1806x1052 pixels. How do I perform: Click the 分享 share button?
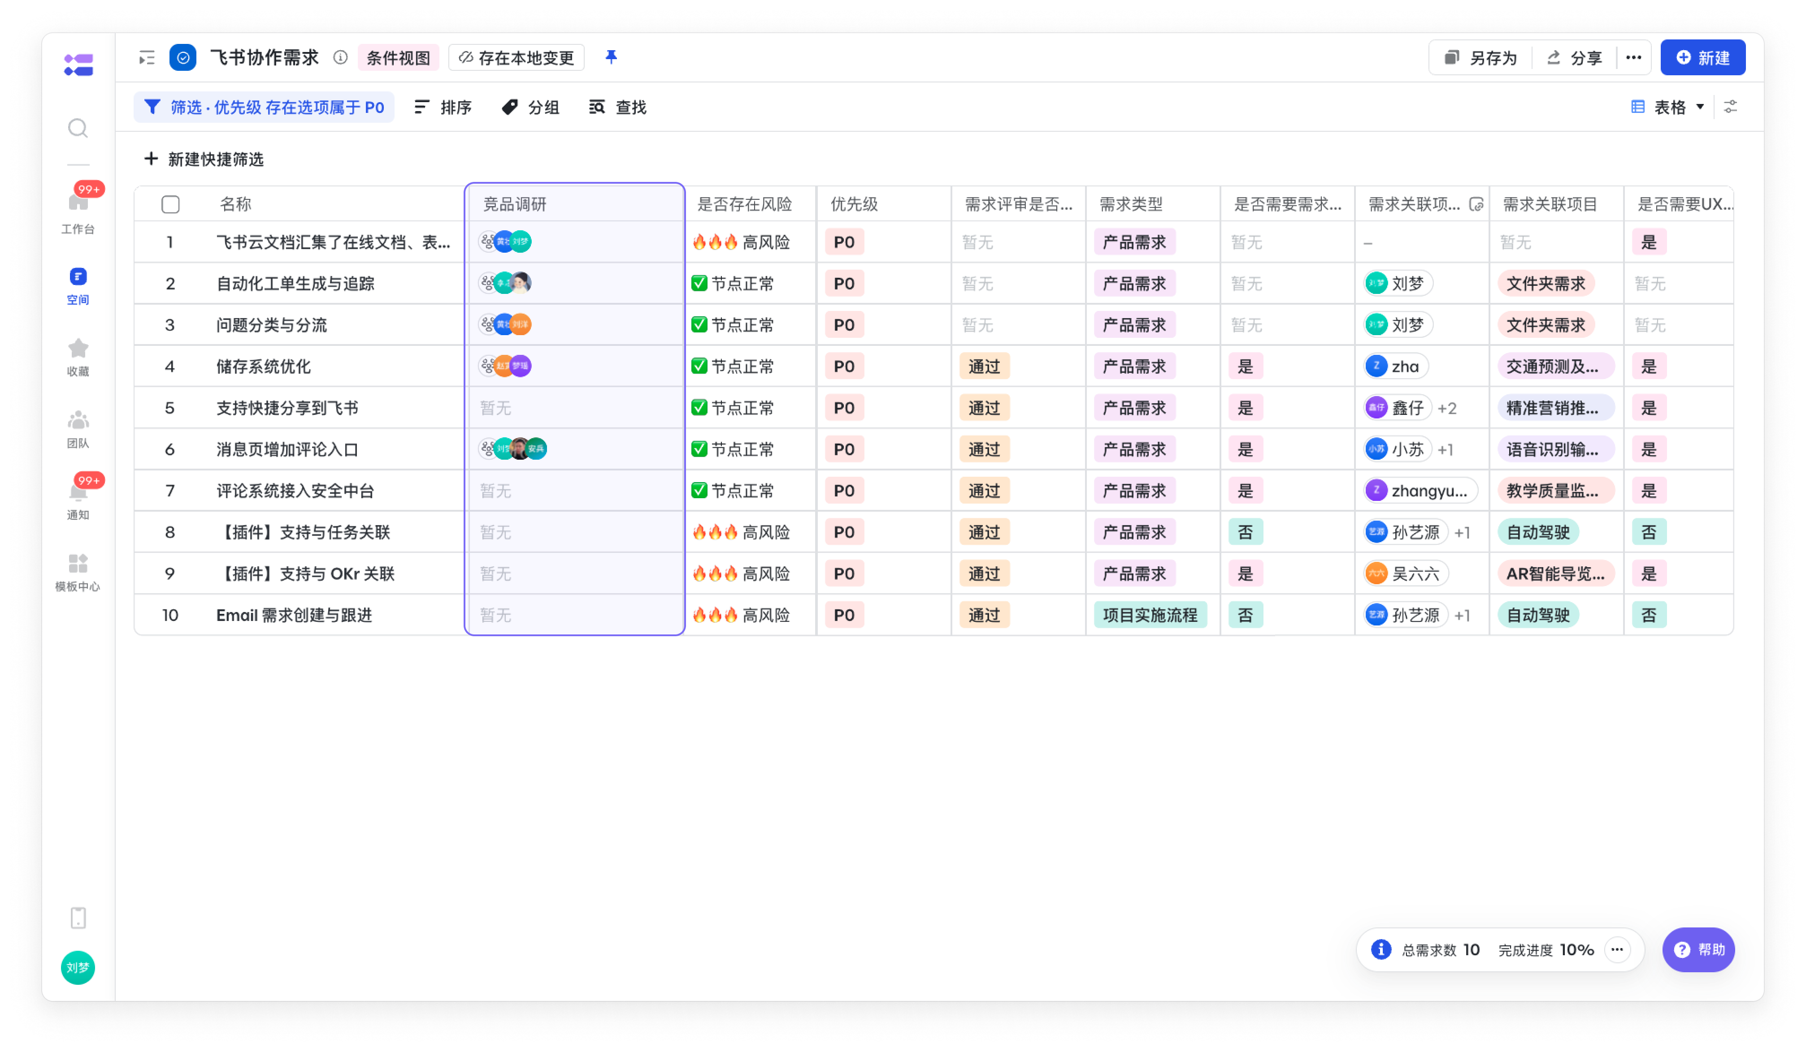pyautogui.click(x=1574, y=57)
